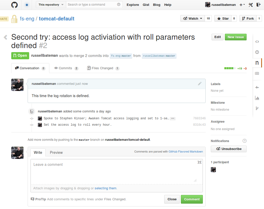264x209 pixels.
Task: Click into Leave a comment textarea
Action: tap(116, 171)
